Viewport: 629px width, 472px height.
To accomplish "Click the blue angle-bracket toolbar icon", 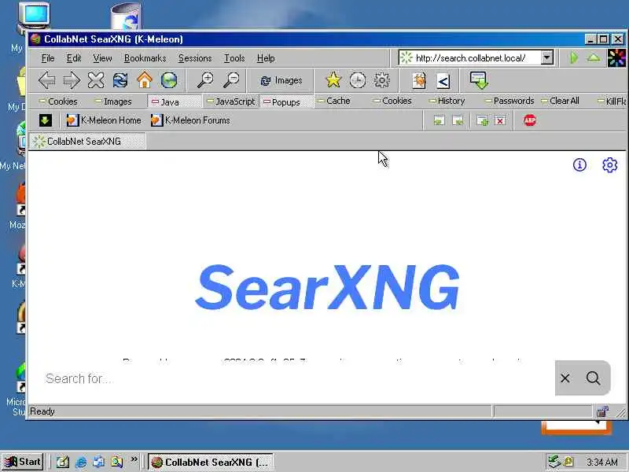I will point(443,82).
